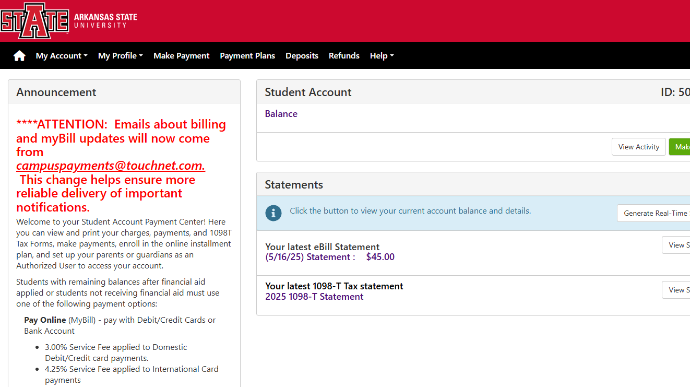Viewport: 690px width, 387px height.
Task: Click the campuspayments@touchnet.com email link
Action: (x=111, y=166)
